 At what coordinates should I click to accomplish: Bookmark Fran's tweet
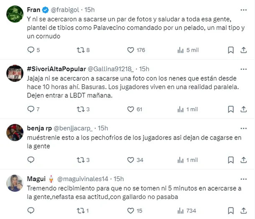click(231, 50)
